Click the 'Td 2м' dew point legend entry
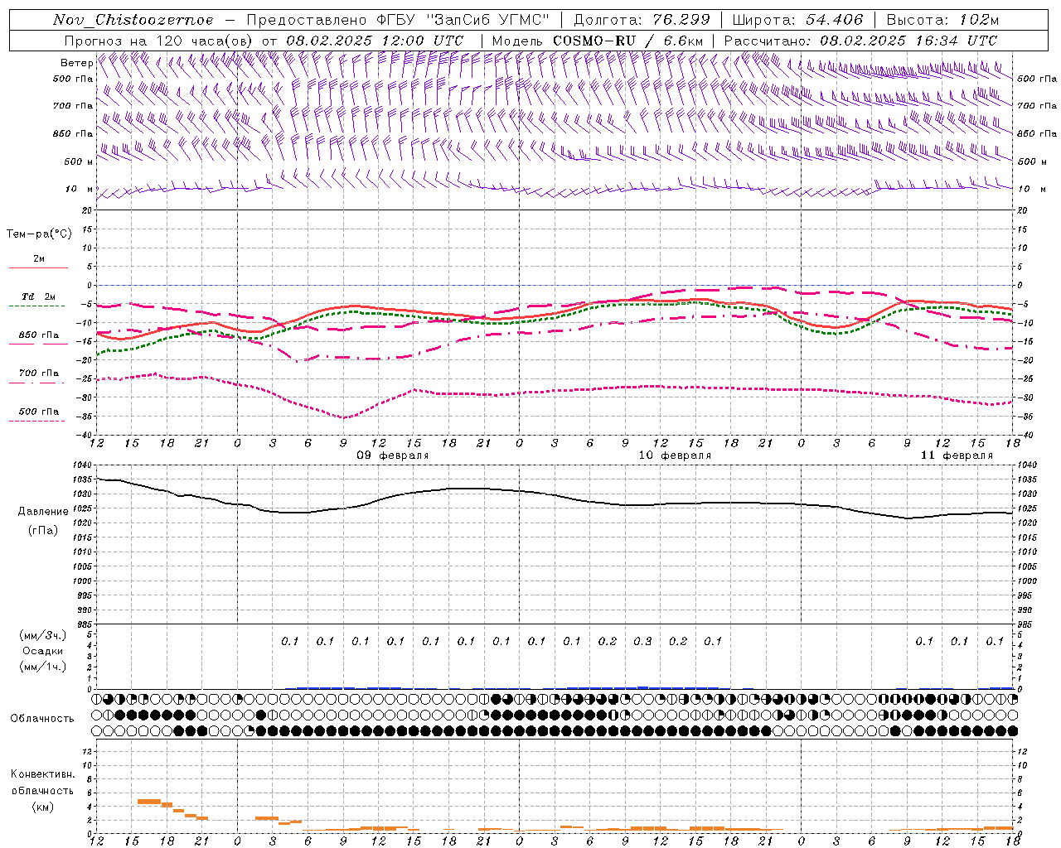The image size is (1061, 848). 39,296
